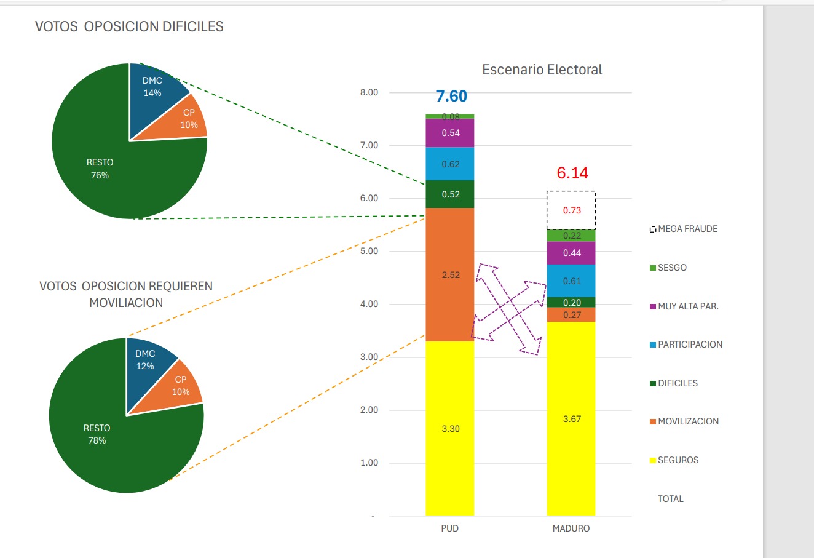
Task: Select the dark green DIFICILES legend marker
Action: [653, 383]
